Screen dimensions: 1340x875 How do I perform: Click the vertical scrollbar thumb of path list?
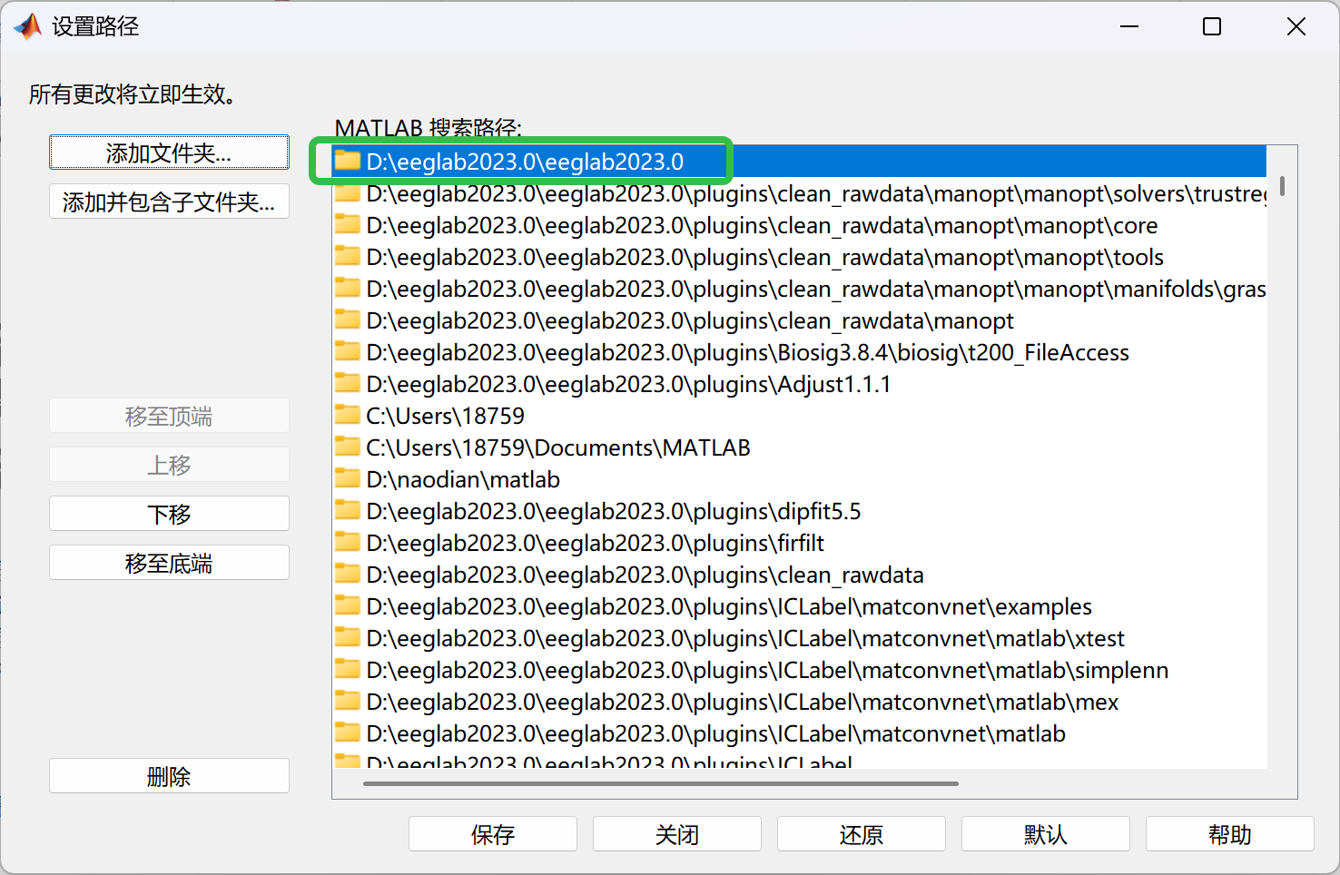1282,185
